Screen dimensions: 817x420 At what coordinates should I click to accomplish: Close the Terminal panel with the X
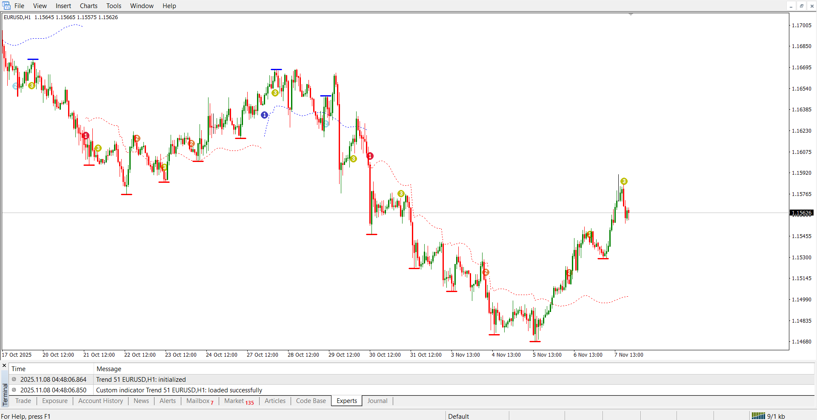point(4,366)
